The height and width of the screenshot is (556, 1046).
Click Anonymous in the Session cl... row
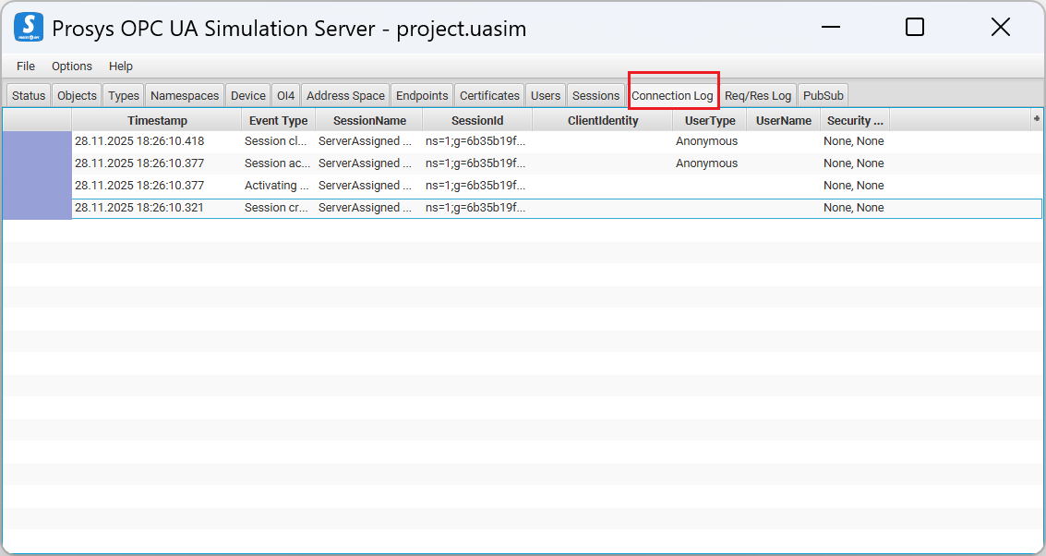coord(706,140)
